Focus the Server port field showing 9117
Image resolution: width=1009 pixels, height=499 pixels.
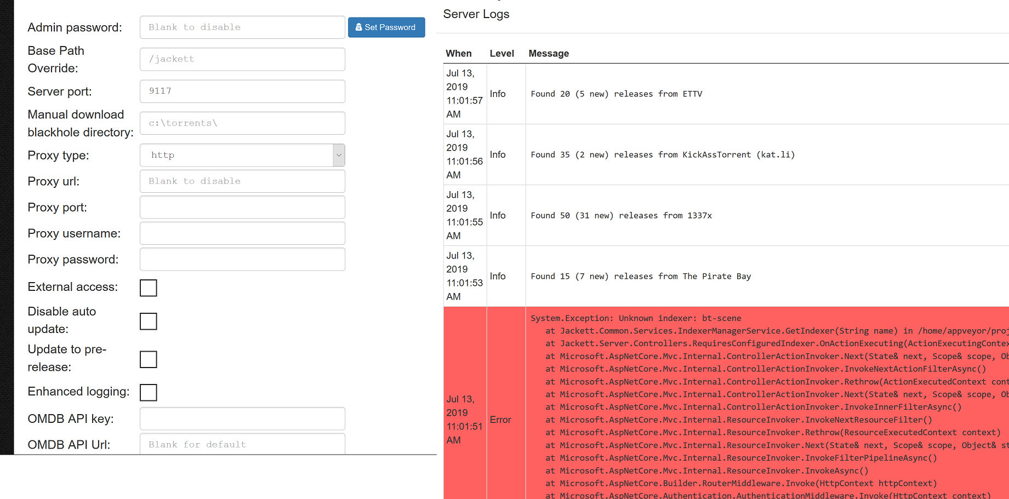[x=242, y=91]
